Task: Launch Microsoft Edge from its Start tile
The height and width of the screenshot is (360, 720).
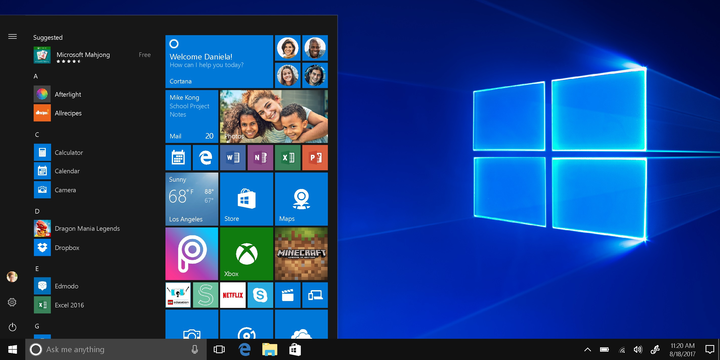Action: [x=205, y=157]
